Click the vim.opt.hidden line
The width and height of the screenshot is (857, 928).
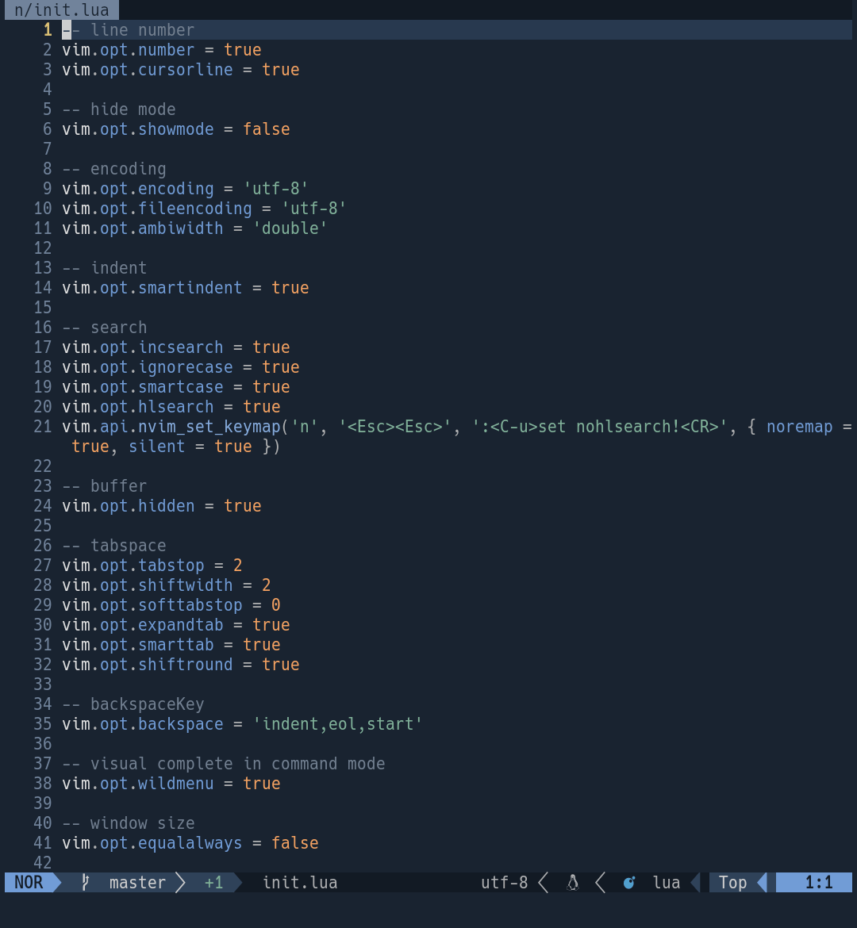162,506
